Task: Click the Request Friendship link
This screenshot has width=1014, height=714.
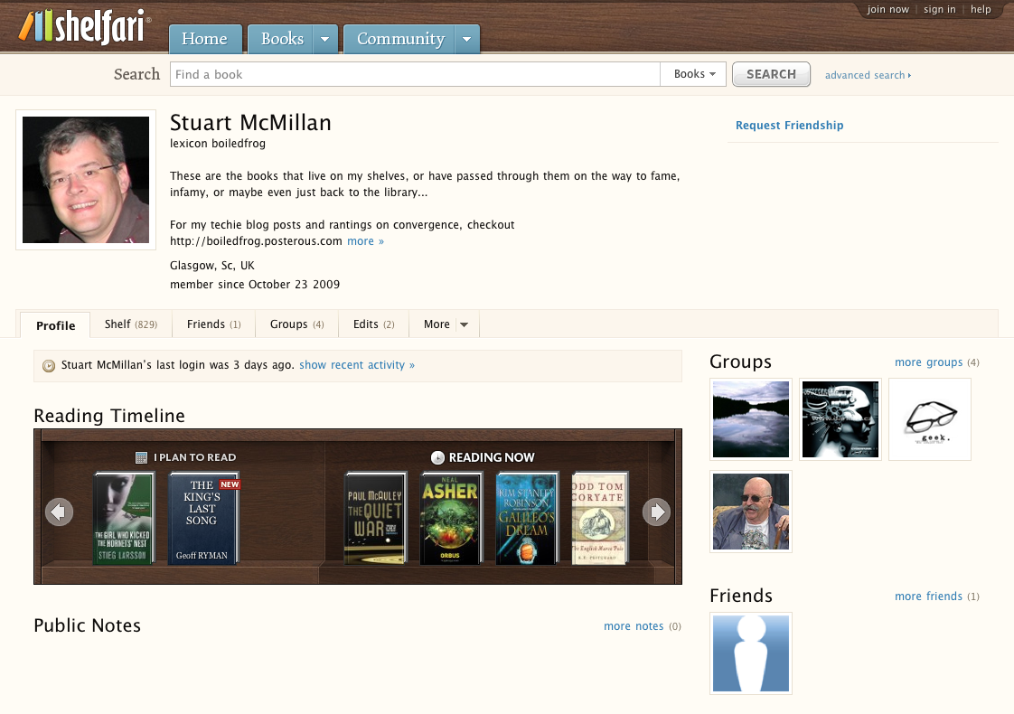Action: pos(789,126)
